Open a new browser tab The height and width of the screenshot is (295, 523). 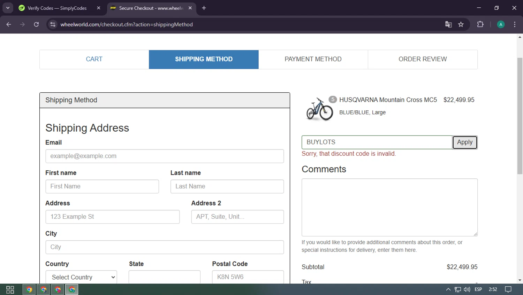tap(204, 8)
